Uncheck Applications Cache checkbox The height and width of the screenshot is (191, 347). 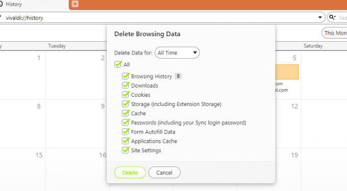(126, 141)
